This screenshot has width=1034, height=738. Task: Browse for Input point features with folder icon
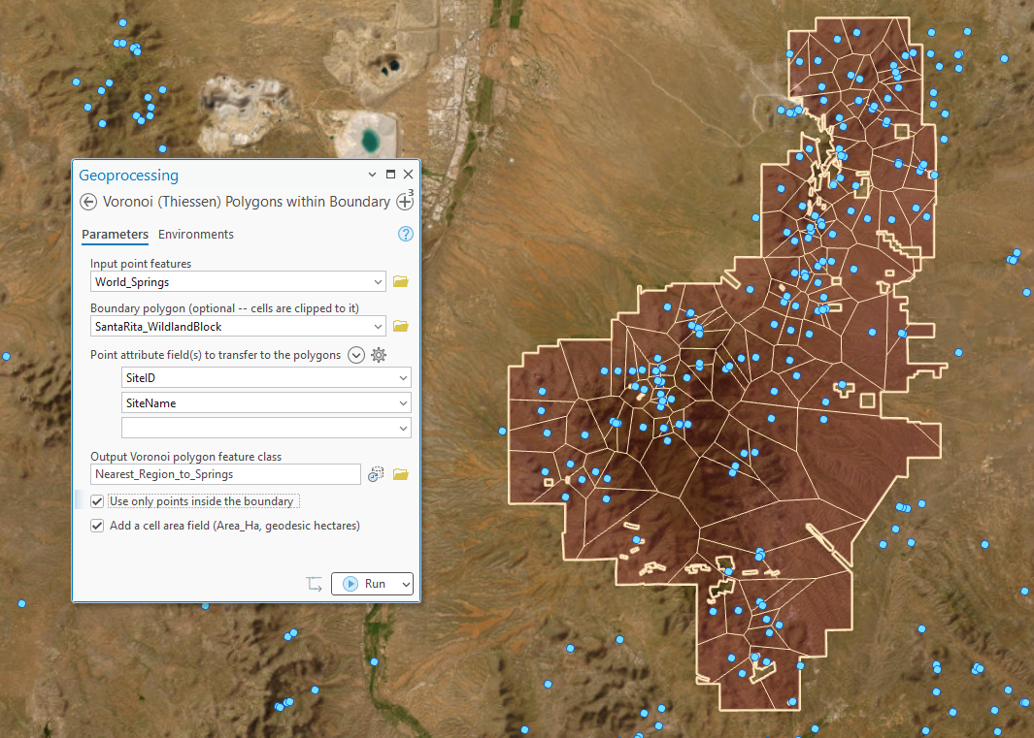[400, 281]
